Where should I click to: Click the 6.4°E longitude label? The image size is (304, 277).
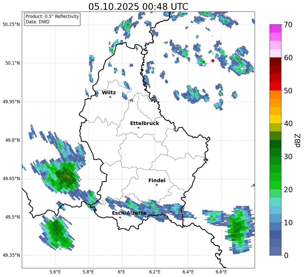click(x=188, y=272)
